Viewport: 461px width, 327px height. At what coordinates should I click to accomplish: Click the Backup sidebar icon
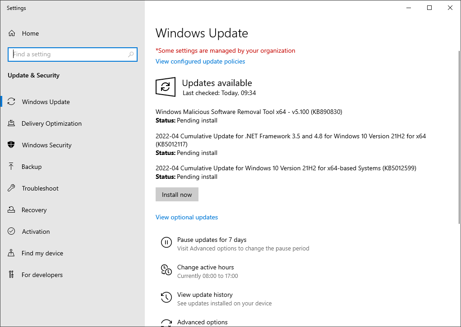(12, 166)
